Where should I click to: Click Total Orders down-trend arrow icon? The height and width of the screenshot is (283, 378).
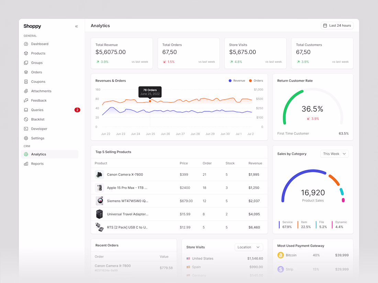coord(165,62)
